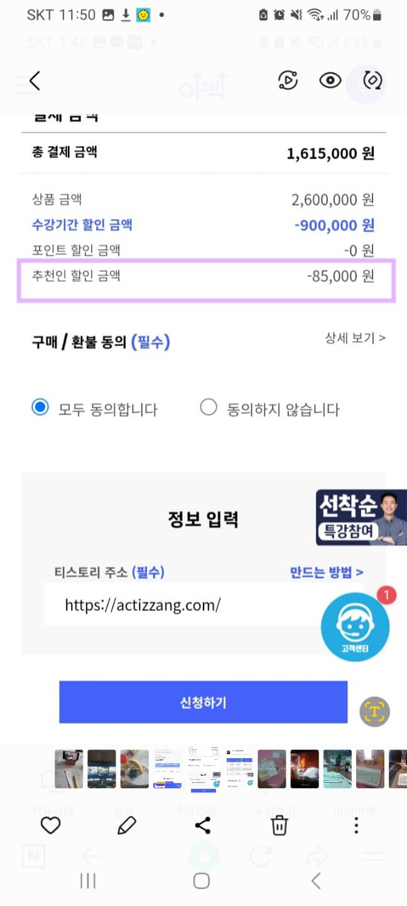407x906 pixels.
Task: Select the first thumbnail in the filmstrip
Action: point(69,769)
